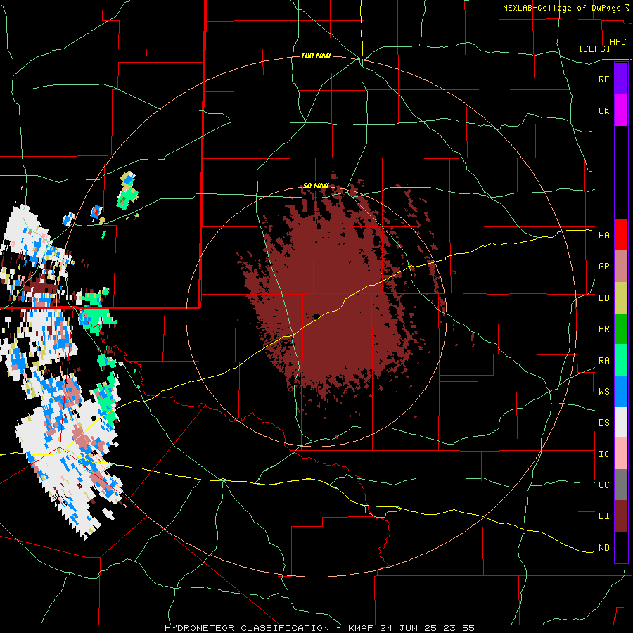Click the UK legend label

click(603, 110)
